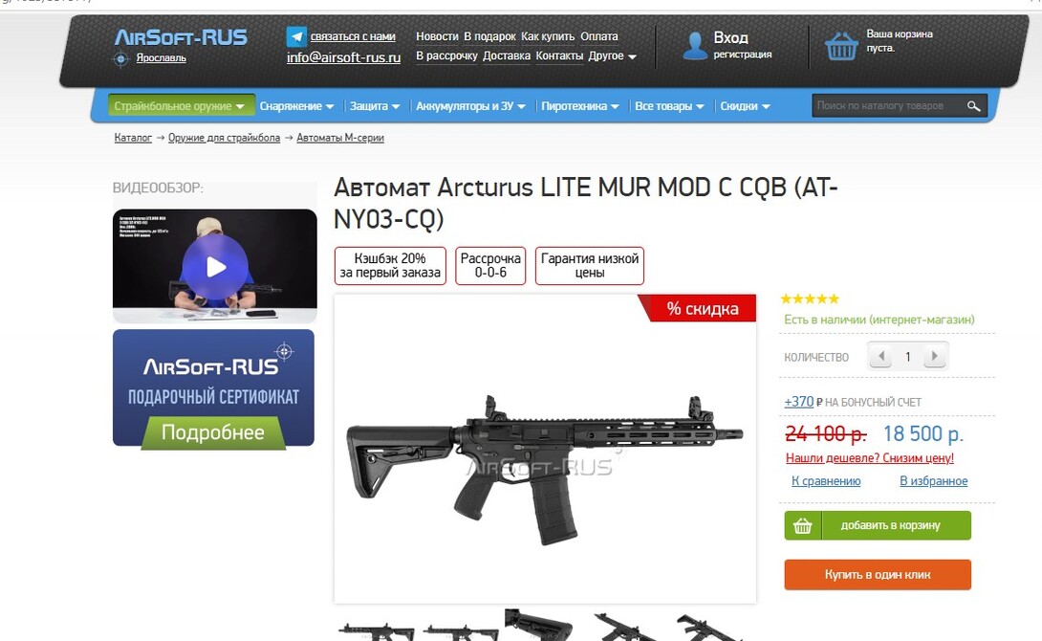Screen dimensions: 1042x641
Task: Click the user profile icon near Вход
Action: 695,45
